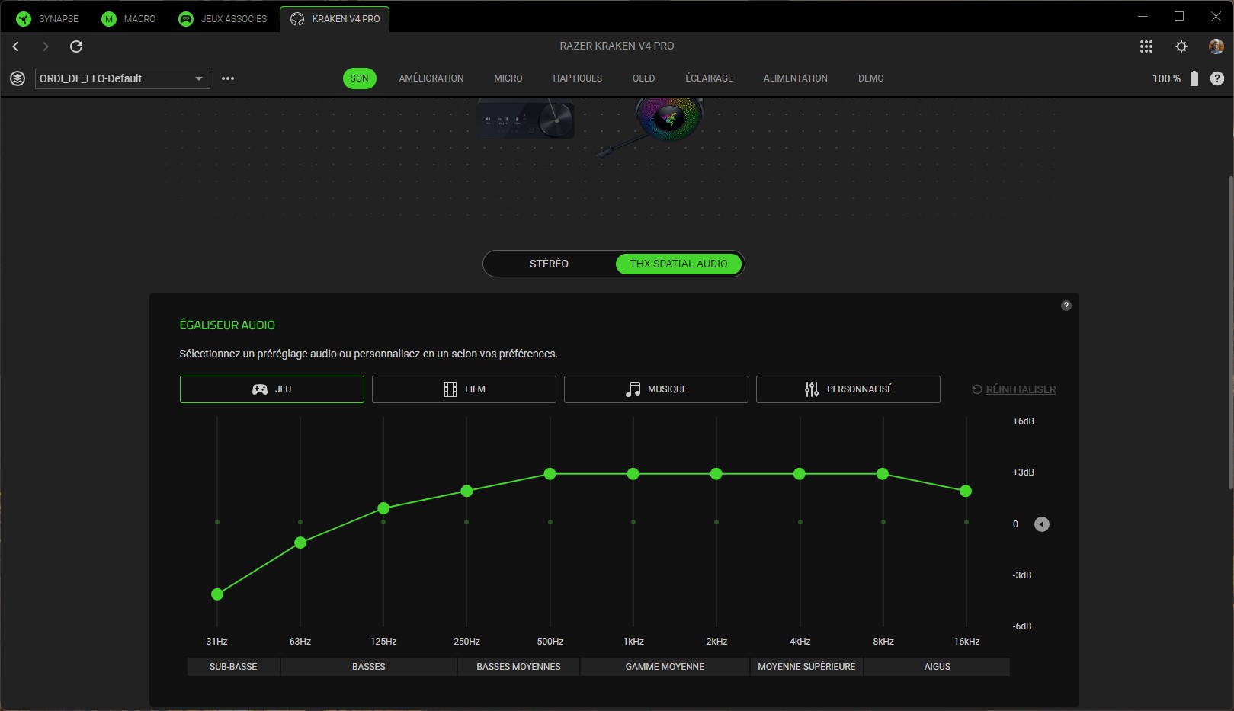Choose the Musique equalizer preset

point(656,389)
